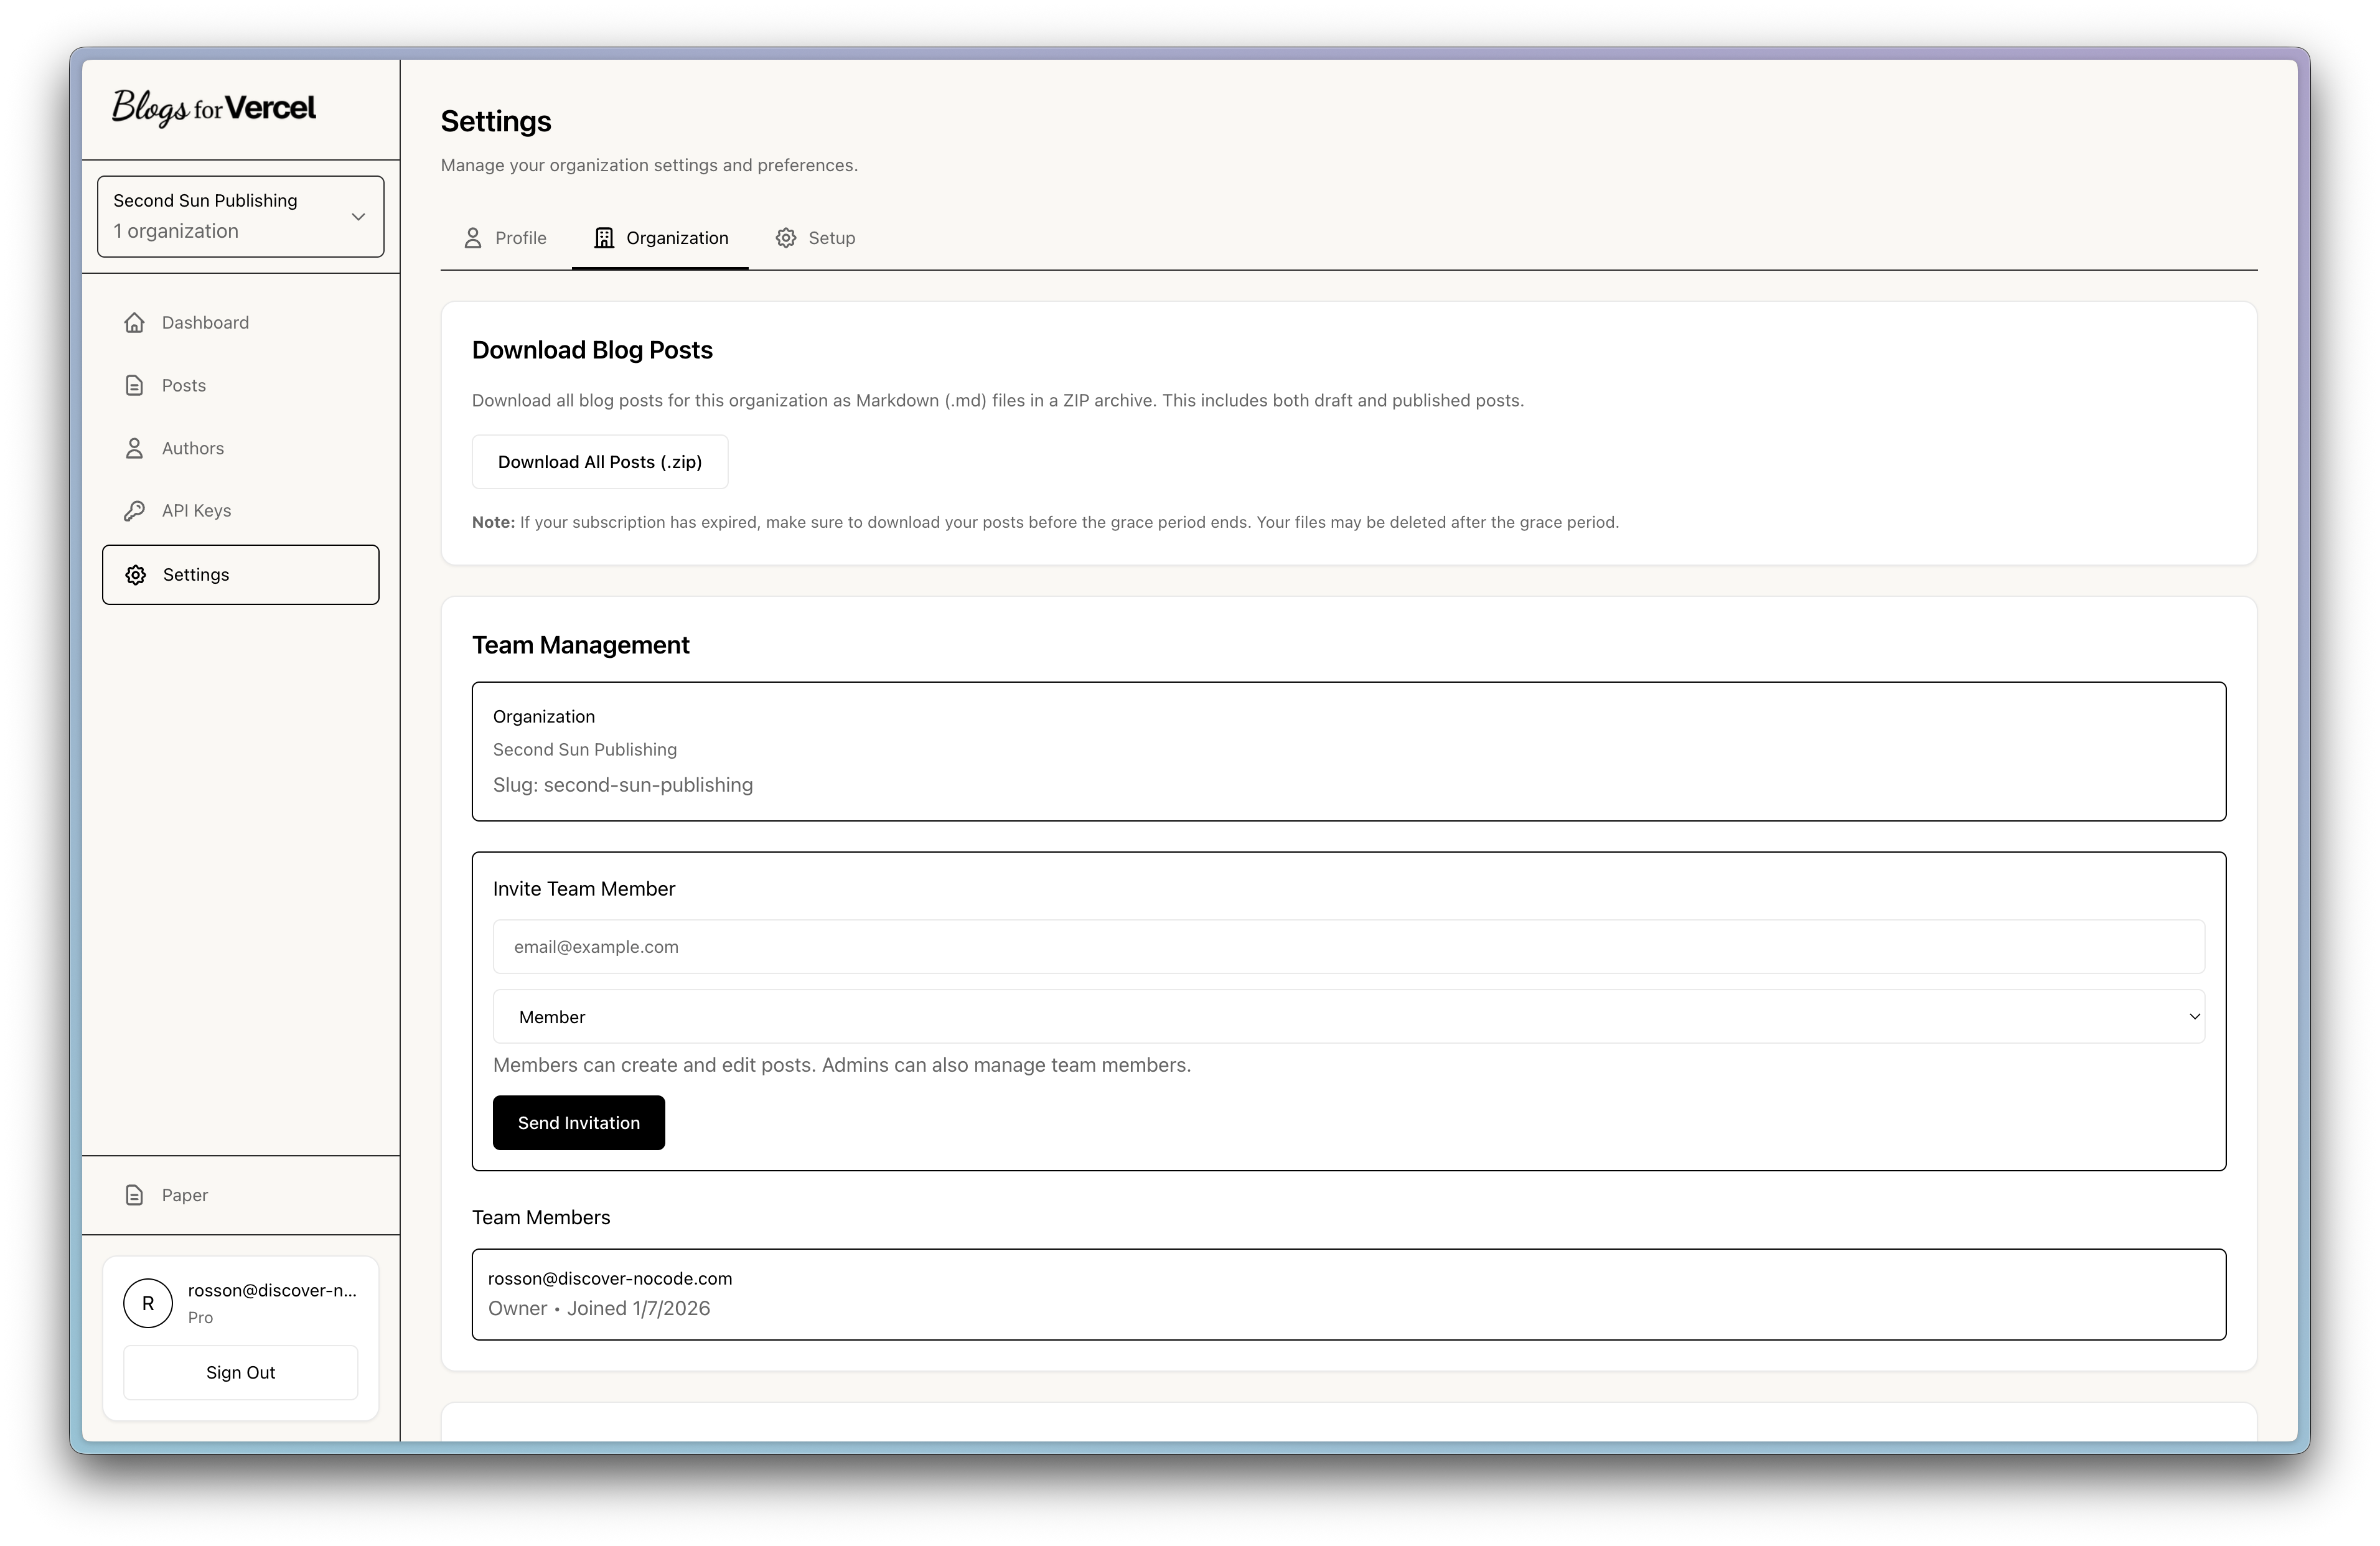Expand the Second Sun Publishing organization switcher
The height and width of the screenshot is (1546, 2380).
coord(240,216)
